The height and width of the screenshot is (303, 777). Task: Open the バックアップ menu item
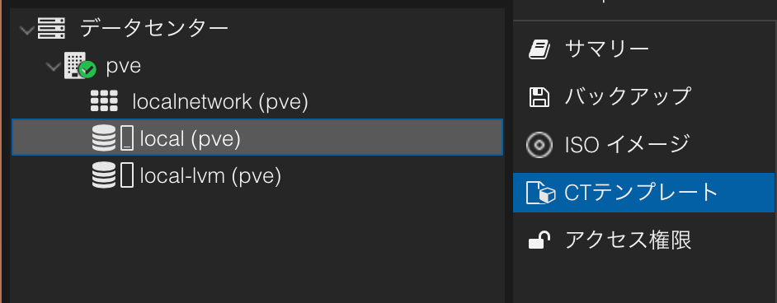click(x=643, y=97)
